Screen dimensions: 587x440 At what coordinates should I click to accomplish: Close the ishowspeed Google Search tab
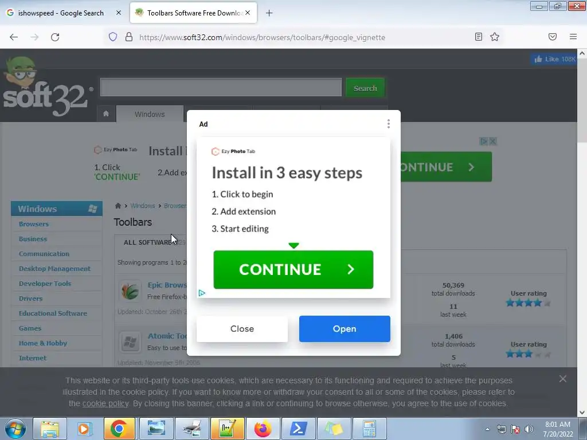(x=119, y=13)
